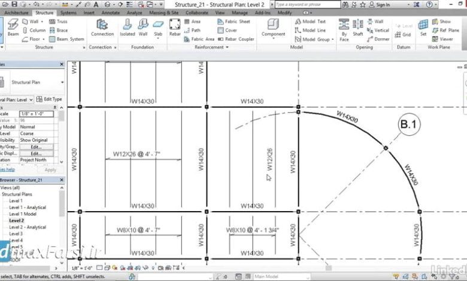Select the Isolated foundation tool

click(x=127, y=28)
